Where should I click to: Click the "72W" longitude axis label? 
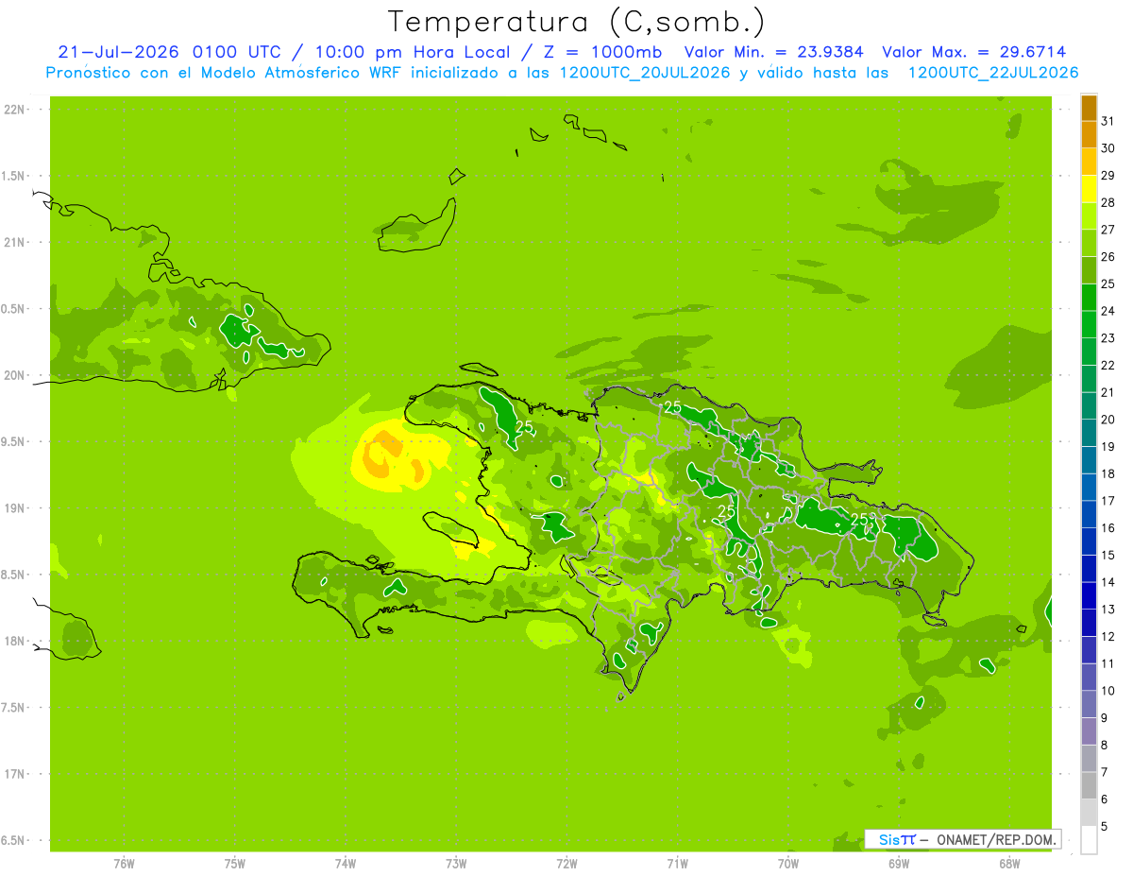[566, 864]
